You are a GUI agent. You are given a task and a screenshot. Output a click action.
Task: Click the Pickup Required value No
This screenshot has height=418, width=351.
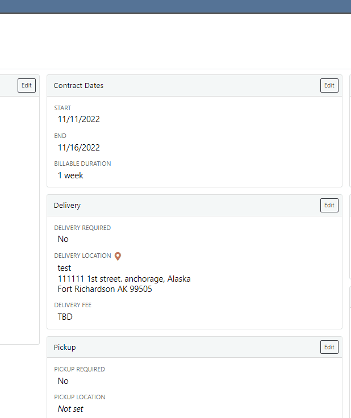63,381
